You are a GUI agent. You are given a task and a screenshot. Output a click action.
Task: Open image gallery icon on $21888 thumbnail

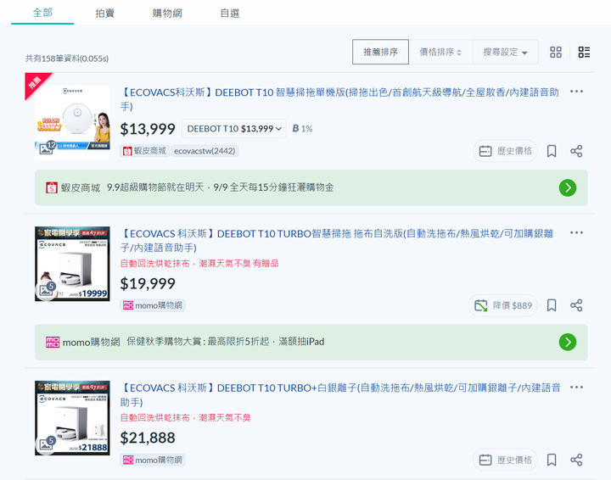tap(47, 444)
